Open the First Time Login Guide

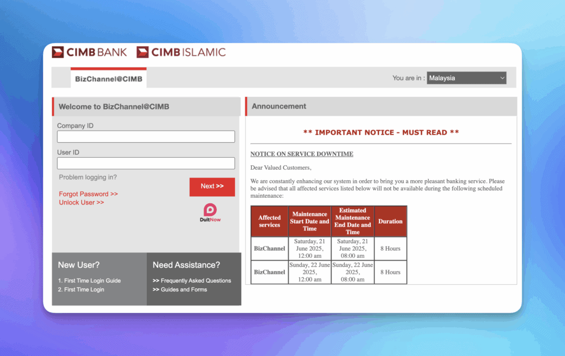pos(89,281)
